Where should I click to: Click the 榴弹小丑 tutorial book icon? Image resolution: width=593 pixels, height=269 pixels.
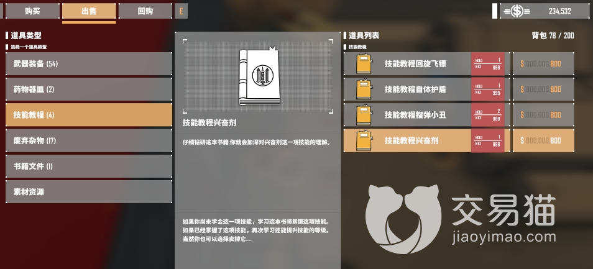click(x=364, y=115)
